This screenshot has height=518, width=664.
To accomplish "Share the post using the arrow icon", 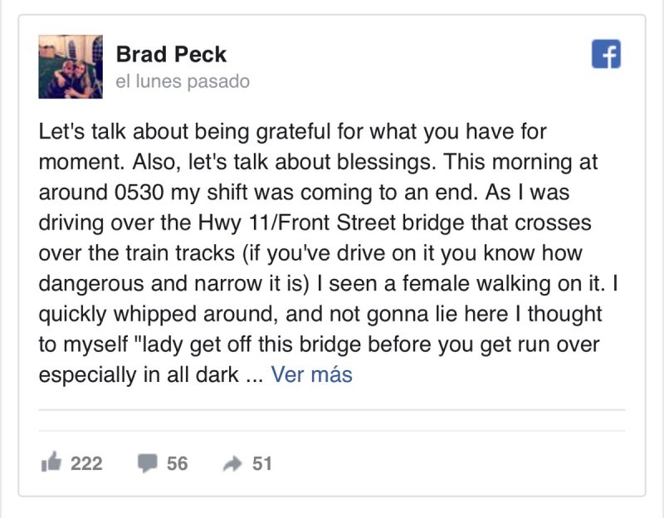I will click(232, 464).
